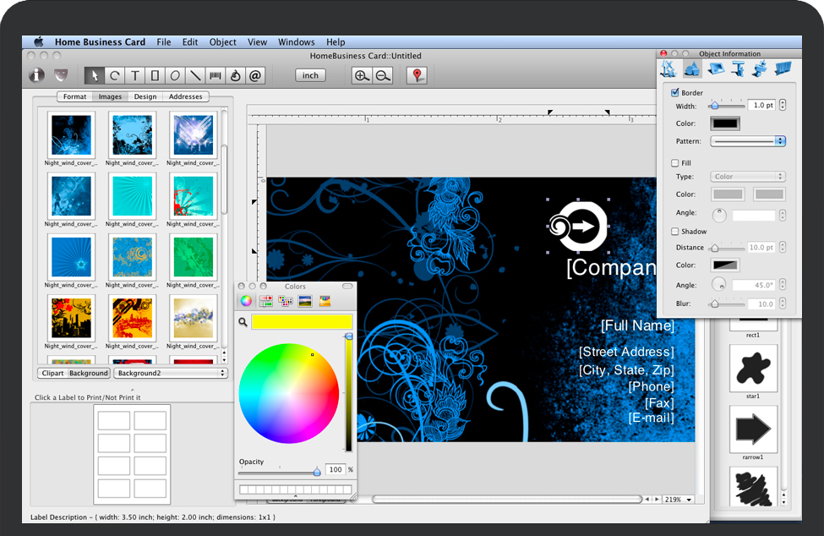The image size is (824, 536).
Task: Enable the Fill checkbox
Action: click(675, 163)
